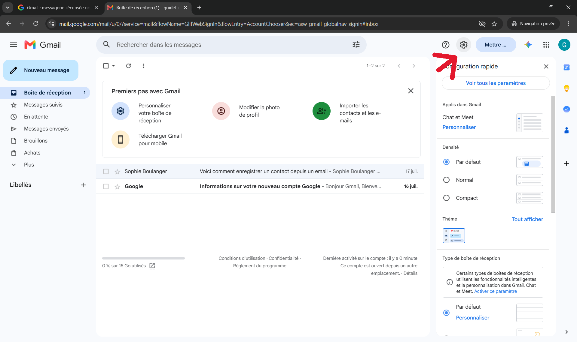Tick the Google email checkbox
Viewport: 577px width, 342px height.
pos(106,186)
